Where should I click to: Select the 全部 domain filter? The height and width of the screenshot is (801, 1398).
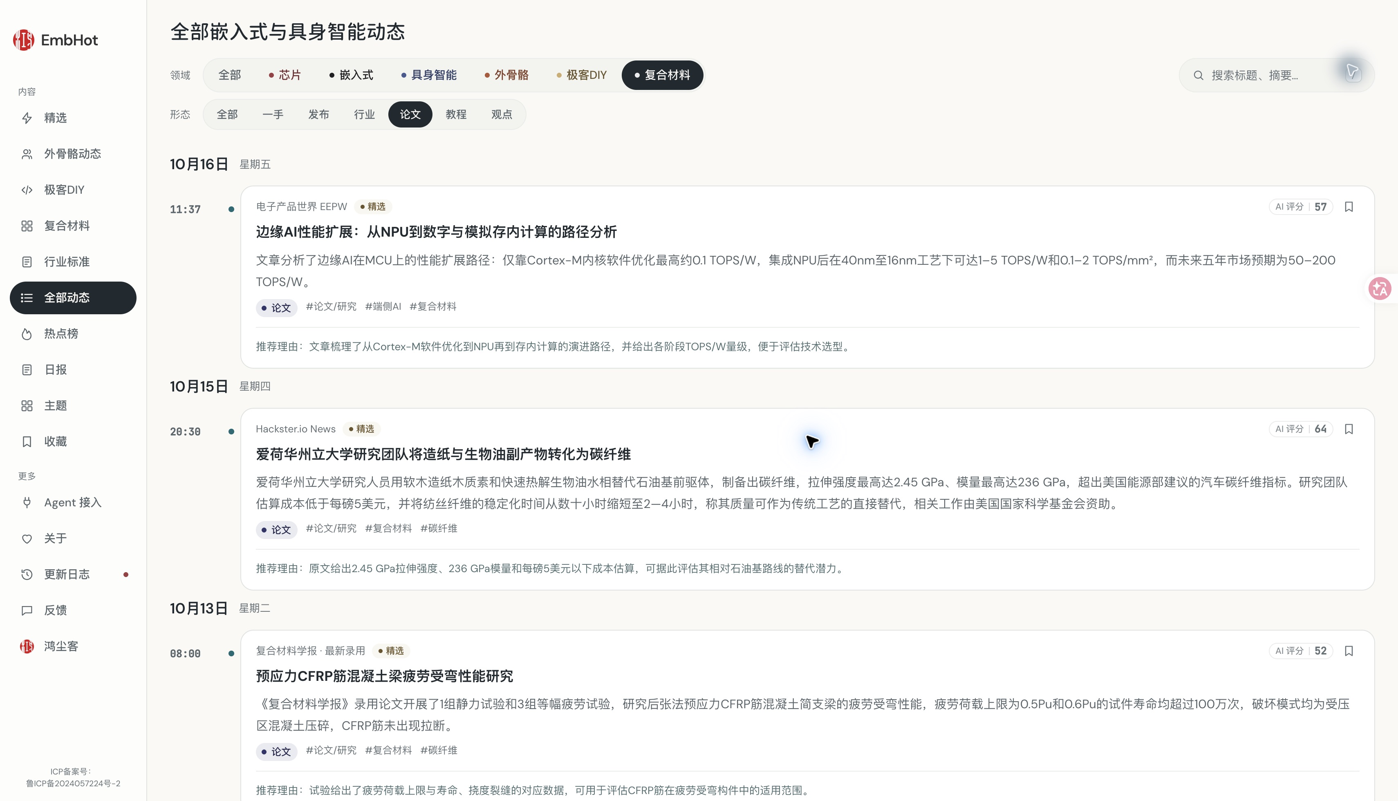229,75
